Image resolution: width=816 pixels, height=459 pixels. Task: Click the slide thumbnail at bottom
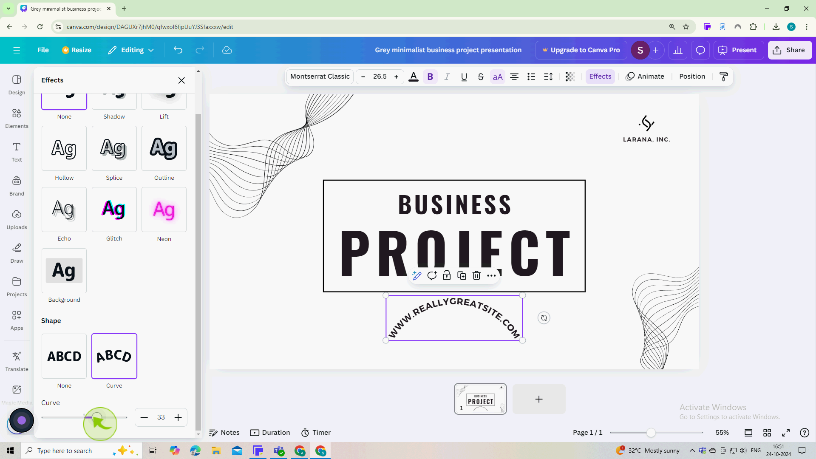480,399
